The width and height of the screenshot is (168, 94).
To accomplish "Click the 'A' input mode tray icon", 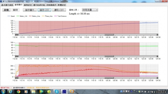I will pyautogui.click(x=124, y=91).
